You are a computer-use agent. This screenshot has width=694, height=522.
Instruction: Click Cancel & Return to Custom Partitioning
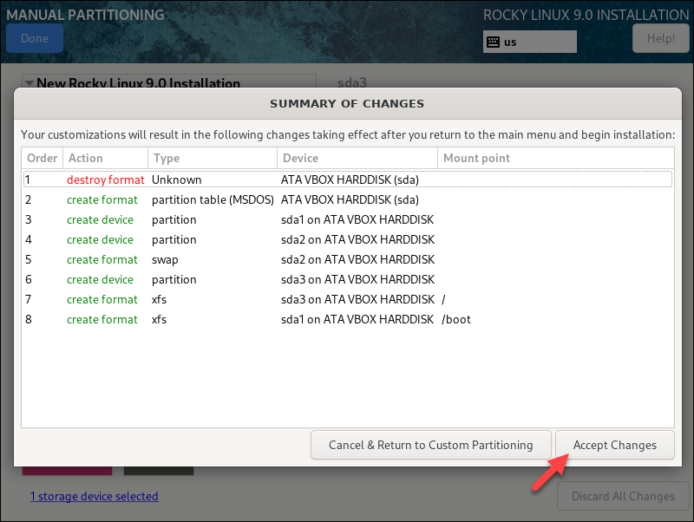[x=430, y=445]
